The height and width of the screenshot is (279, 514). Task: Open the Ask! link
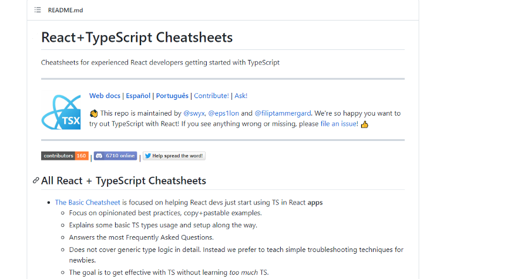241,96
